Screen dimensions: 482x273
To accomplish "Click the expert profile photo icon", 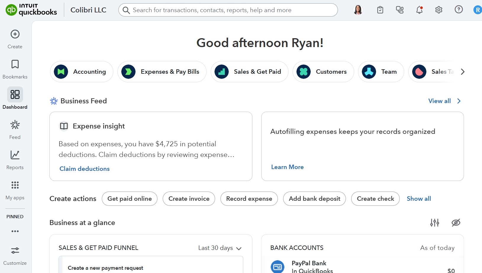I will pos(358,10).
